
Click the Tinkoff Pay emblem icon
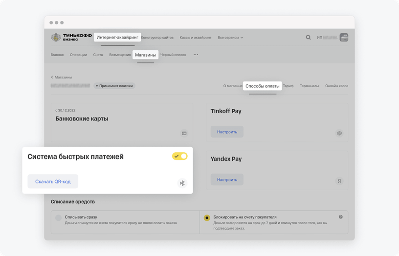[x=339, y=133]
